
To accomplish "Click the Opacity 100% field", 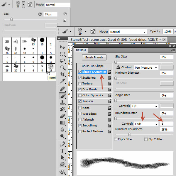I will 168,32.
